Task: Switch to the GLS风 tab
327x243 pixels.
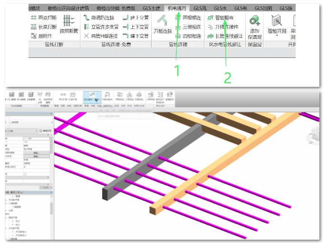Action: click(200, 8)
